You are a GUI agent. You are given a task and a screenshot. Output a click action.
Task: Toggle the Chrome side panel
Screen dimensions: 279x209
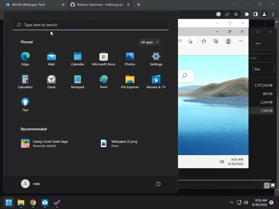point(256,14)
